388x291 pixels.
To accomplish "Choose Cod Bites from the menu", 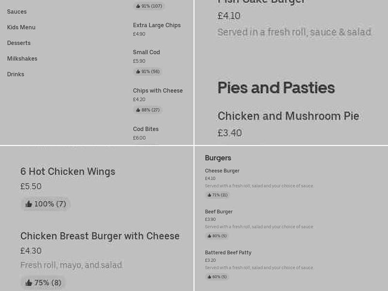I will coord(145,129).
